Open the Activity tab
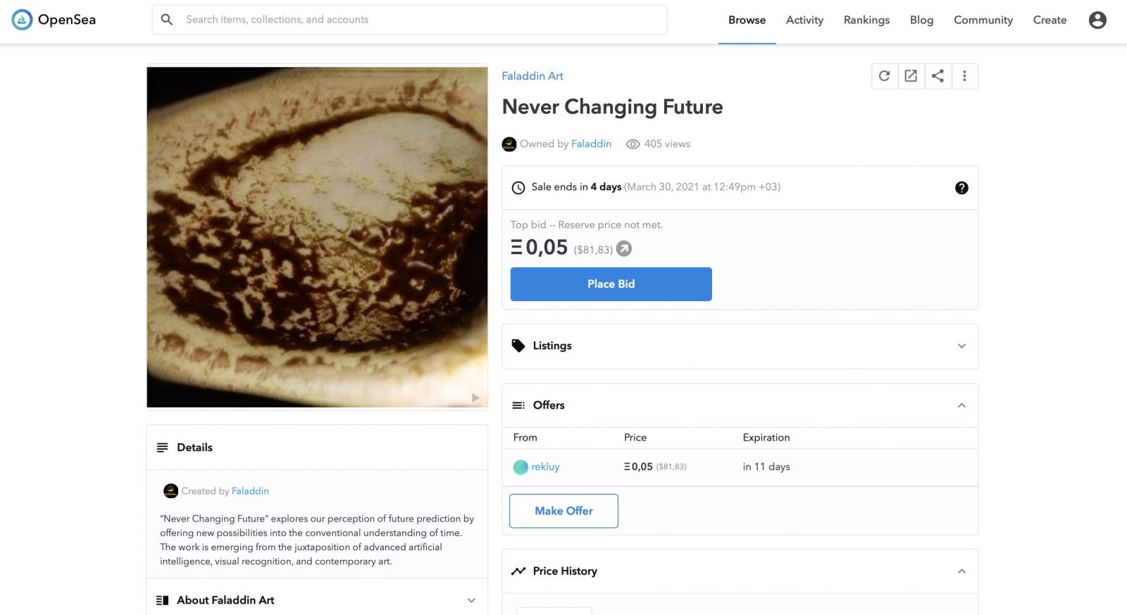The width and height of the screenshot is (1127, 615). (x=804, y=20)
